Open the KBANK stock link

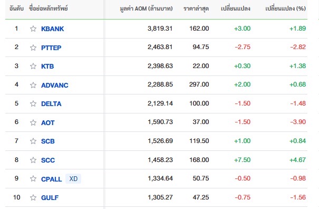(x=53, y=29)
